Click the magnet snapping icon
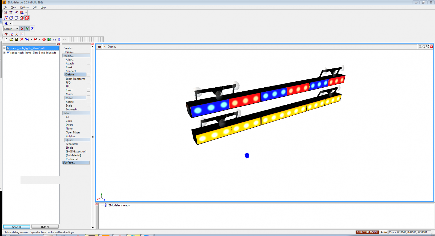This screenshot has width=435, height=236. coord(6,34)
